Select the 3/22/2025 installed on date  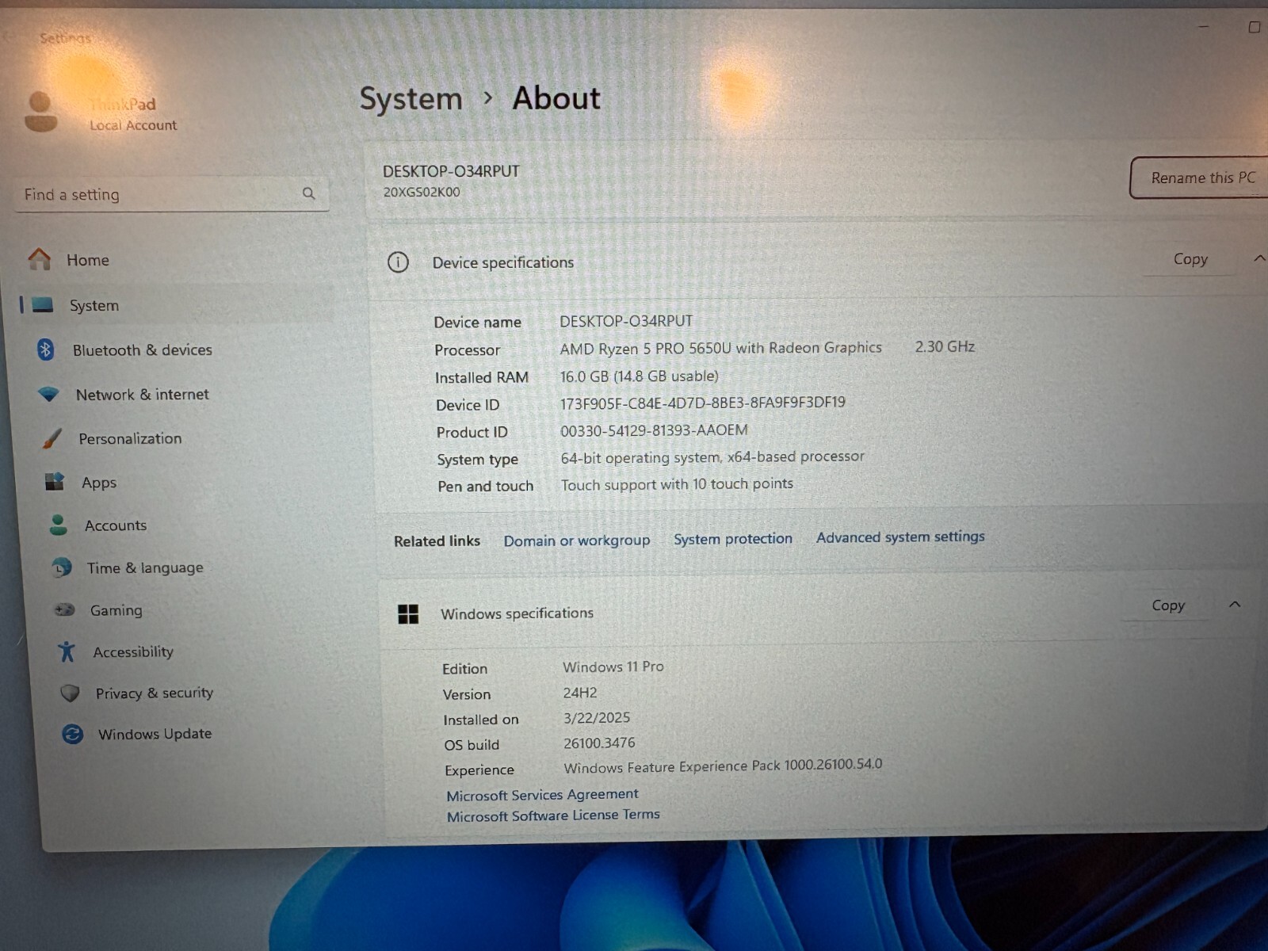(x=597, y=718)
